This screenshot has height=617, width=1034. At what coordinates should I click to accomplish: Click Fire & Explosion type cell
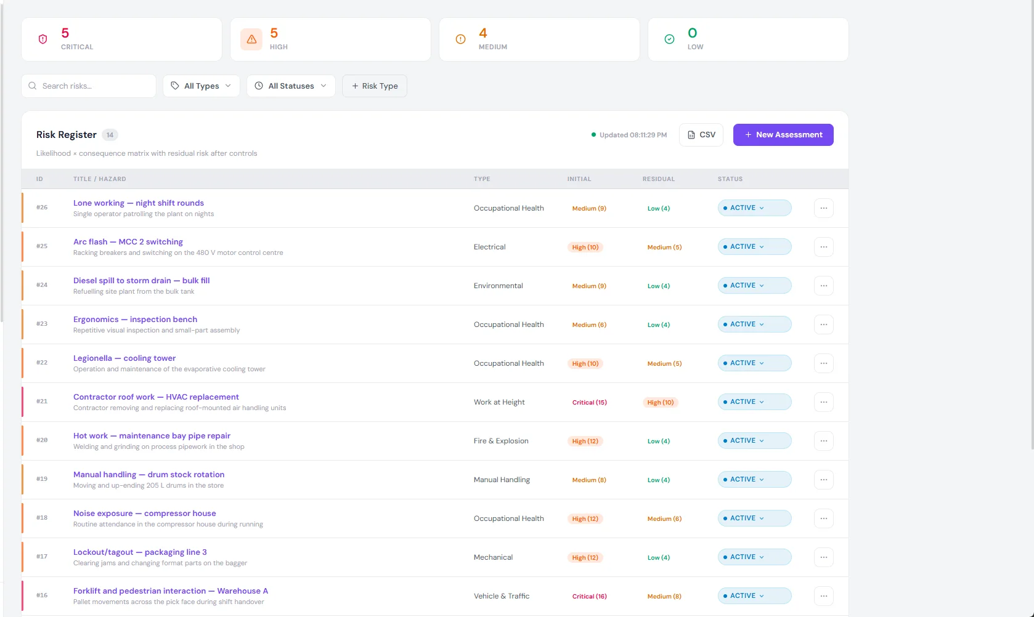(x=501, y=441)
